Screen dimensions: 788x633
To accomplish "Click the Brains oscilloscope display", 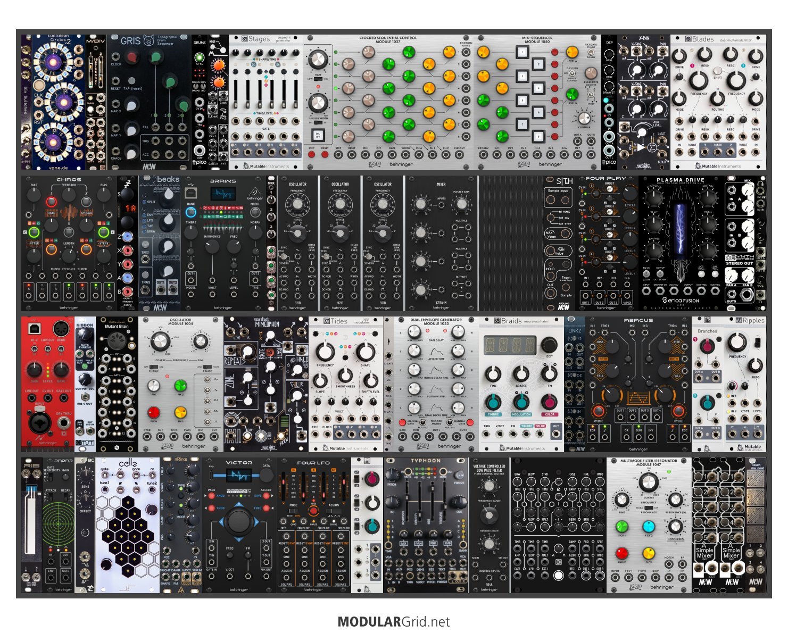I will coord(223,194).
